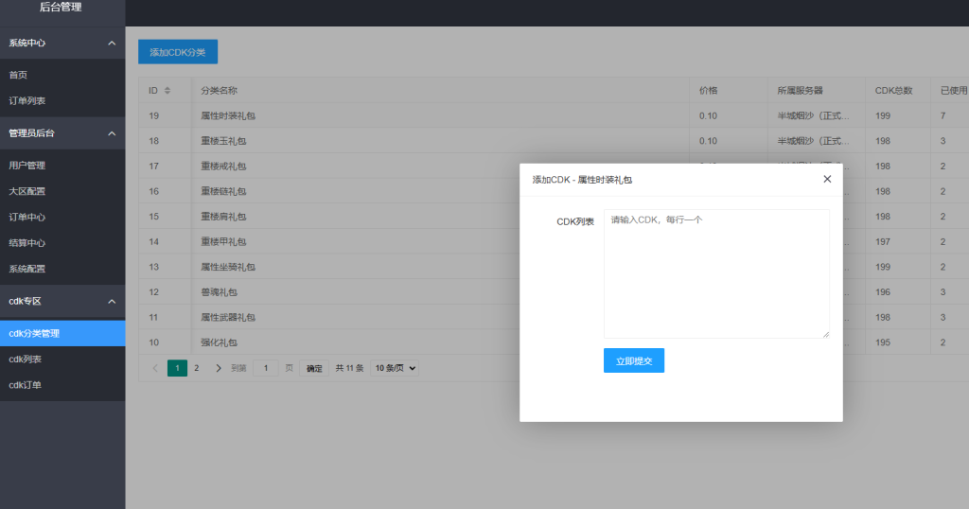Navigate to cdk列表 menu item
Image resolution: width=969 pixels, height=509 pixels.
click(x=25, y=360)
